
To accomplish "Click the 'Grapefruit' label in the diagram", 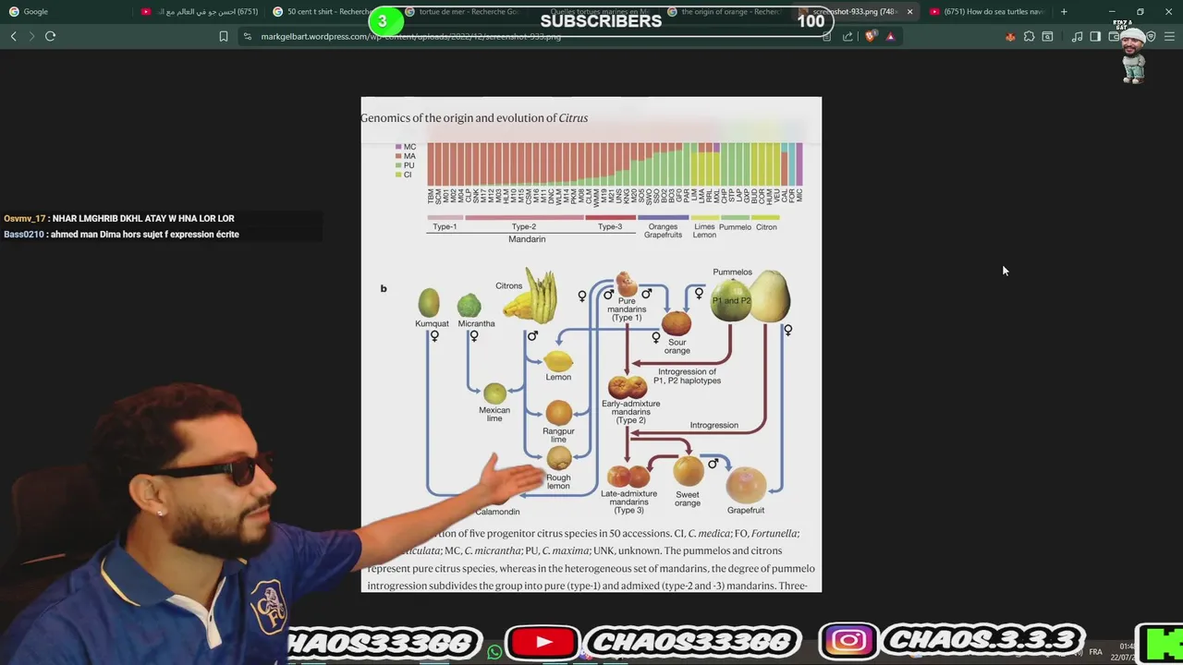I will [746, 510].
